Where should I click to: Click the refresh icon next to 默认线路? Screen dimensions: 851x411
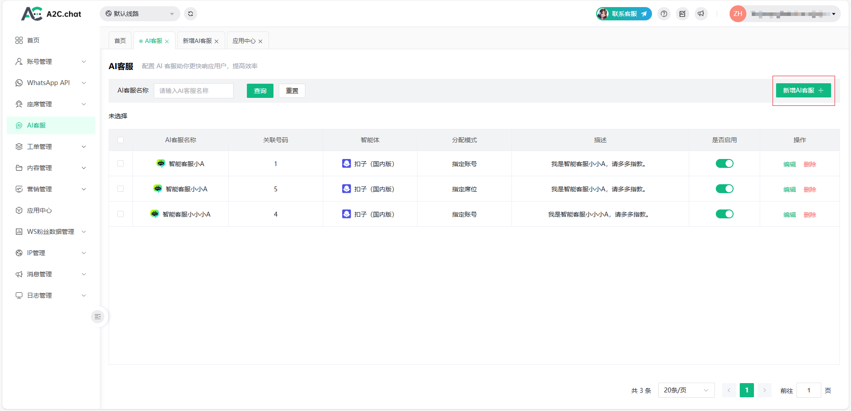pyautogui.click(x=191, y=14)
